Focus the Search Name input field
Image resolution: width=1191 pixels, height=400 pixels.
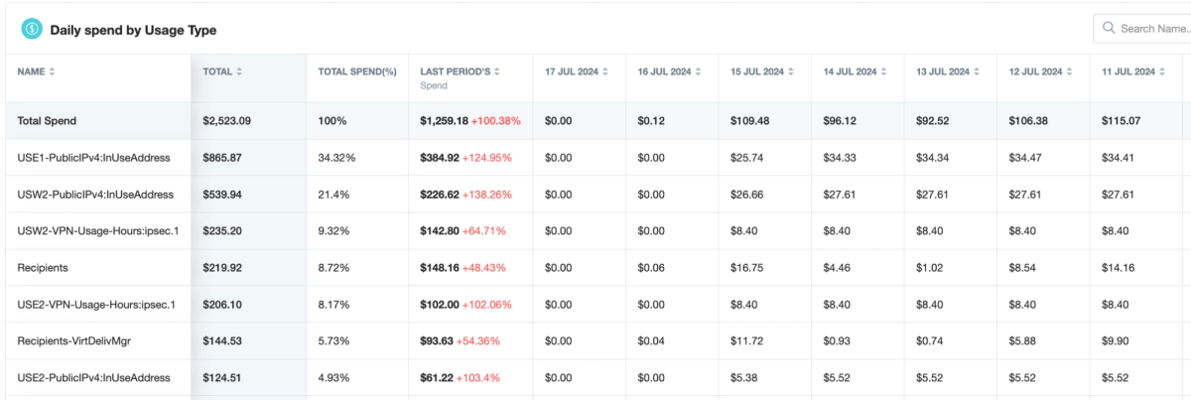[1151, 29]
